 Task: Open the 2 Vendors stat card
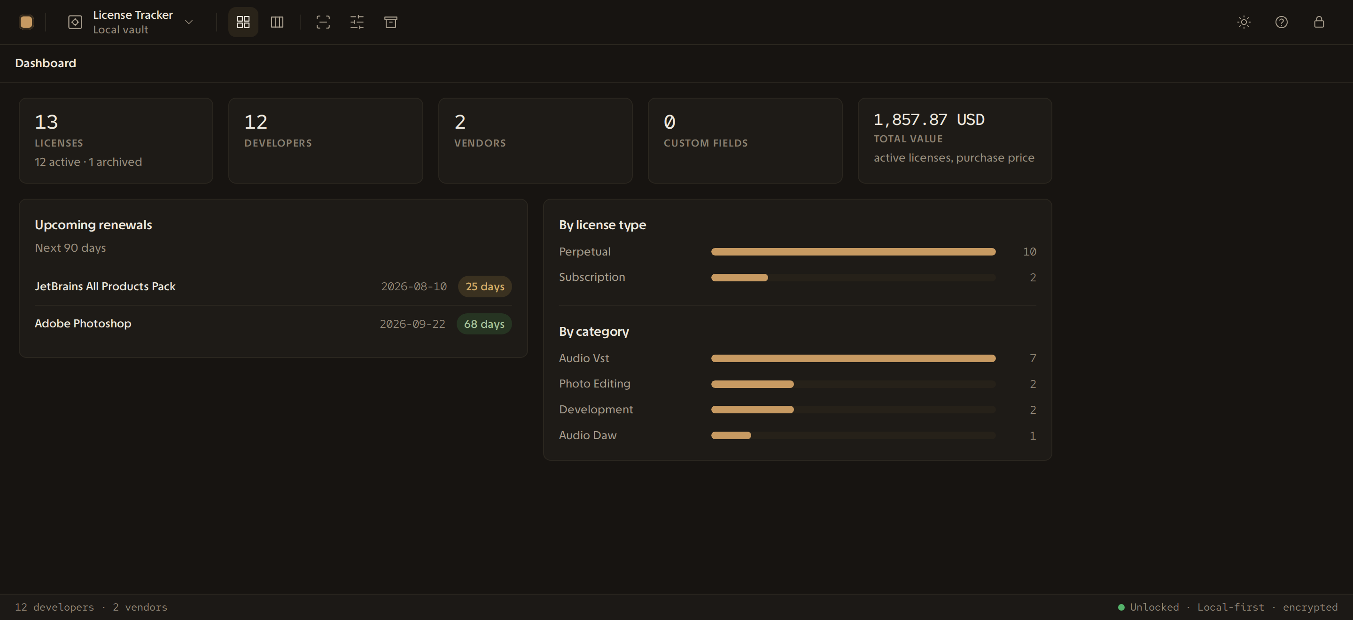[x=535, y=141]
